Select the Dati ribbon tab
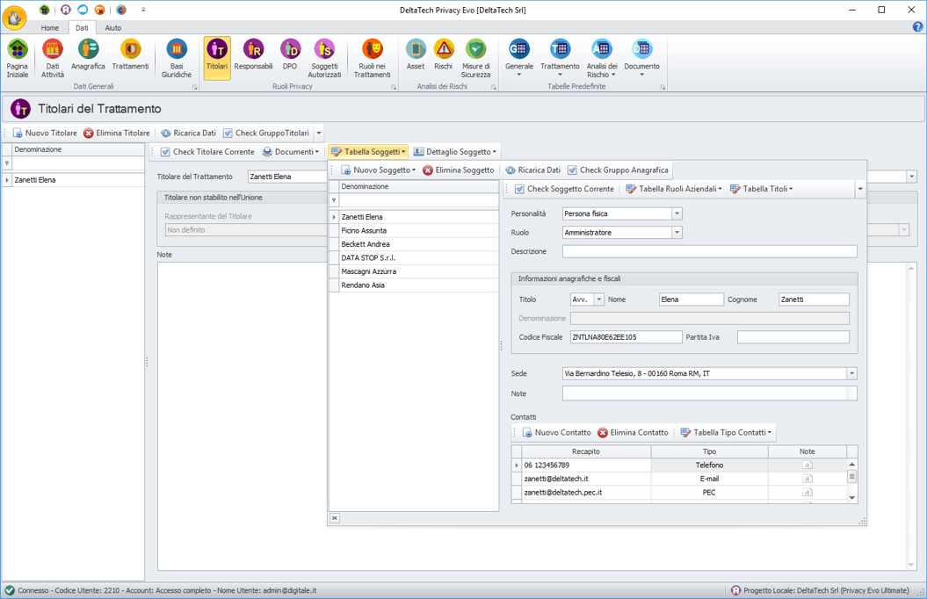 tap(82, 28)
